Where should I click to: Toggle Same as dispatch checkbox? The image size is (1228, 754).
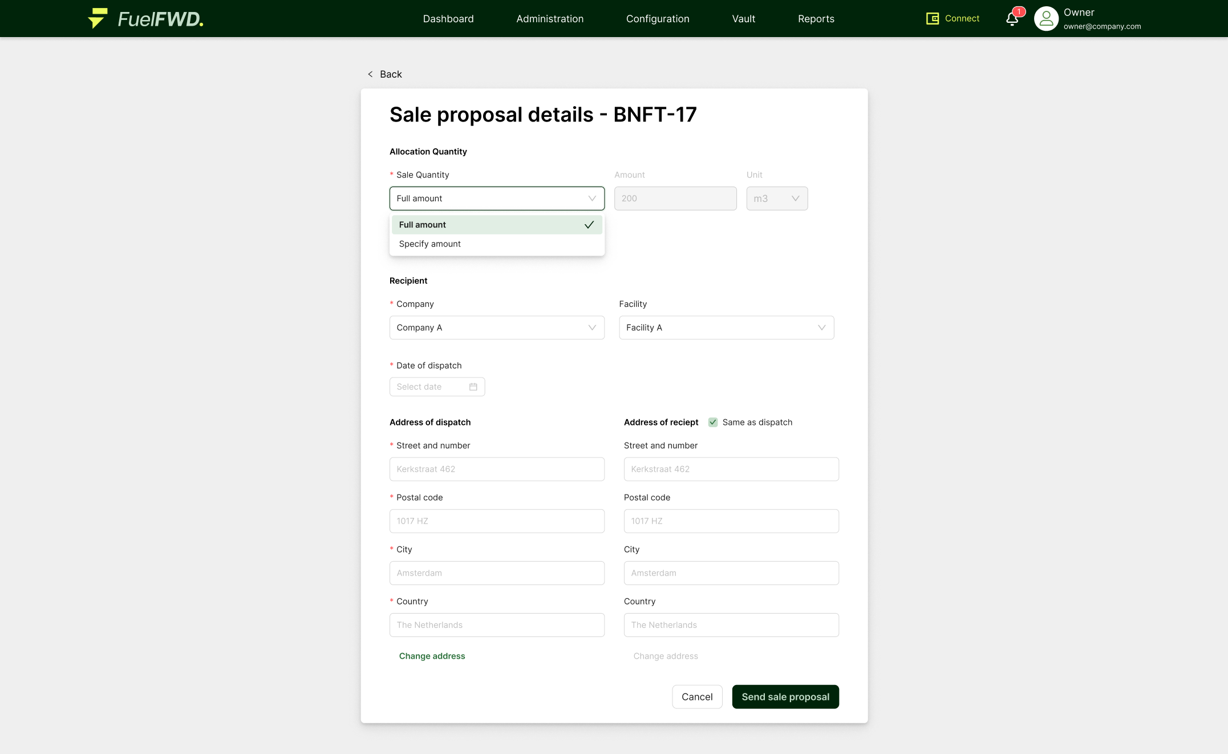click(713, 422)
